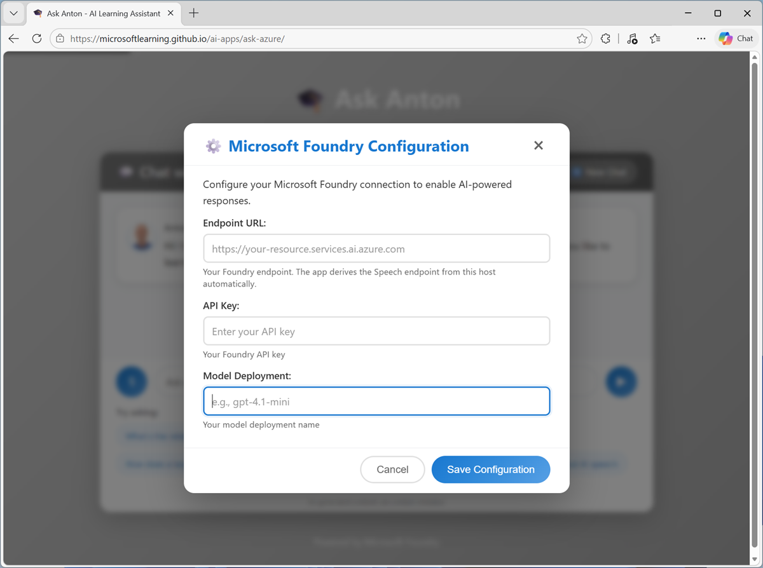Screen dimensions: 763x568
Task: Open a new browser tab
Action: click(x=194, y=13)
